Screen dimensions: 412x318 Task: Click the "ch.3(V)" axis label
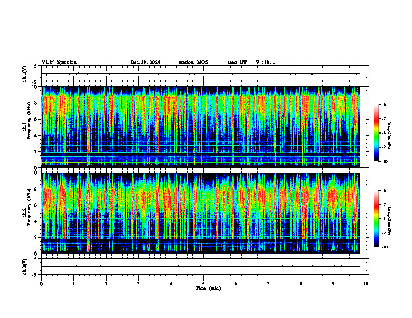click(x=25, y=267)
